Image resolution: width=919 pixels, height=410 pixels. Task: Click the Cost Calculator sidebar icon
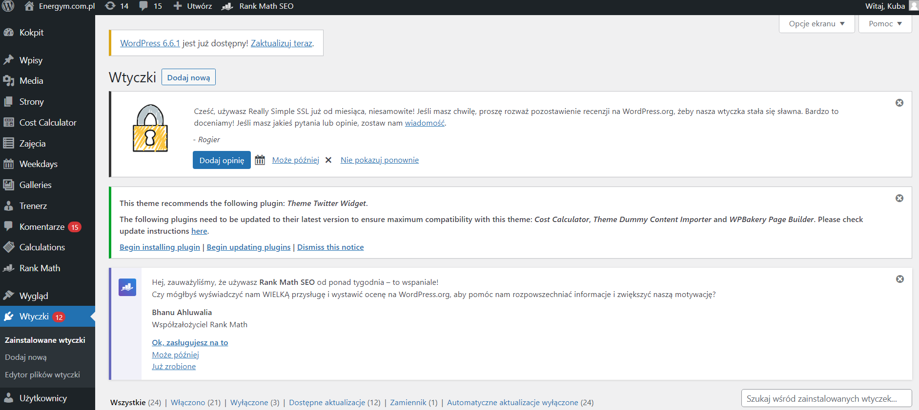8,122
